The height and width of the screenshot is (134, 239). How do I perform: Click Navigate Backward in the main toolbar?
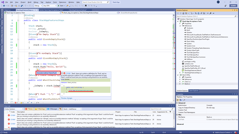[x=4, y=6]
